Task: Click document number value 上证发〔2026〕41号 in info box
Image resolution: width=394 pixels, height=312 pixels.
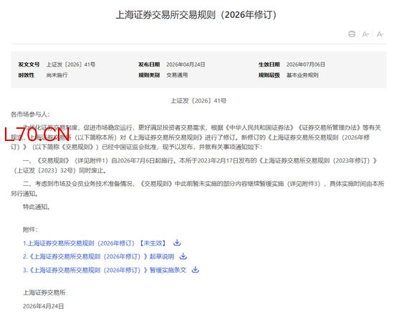Action: (71, 64)
